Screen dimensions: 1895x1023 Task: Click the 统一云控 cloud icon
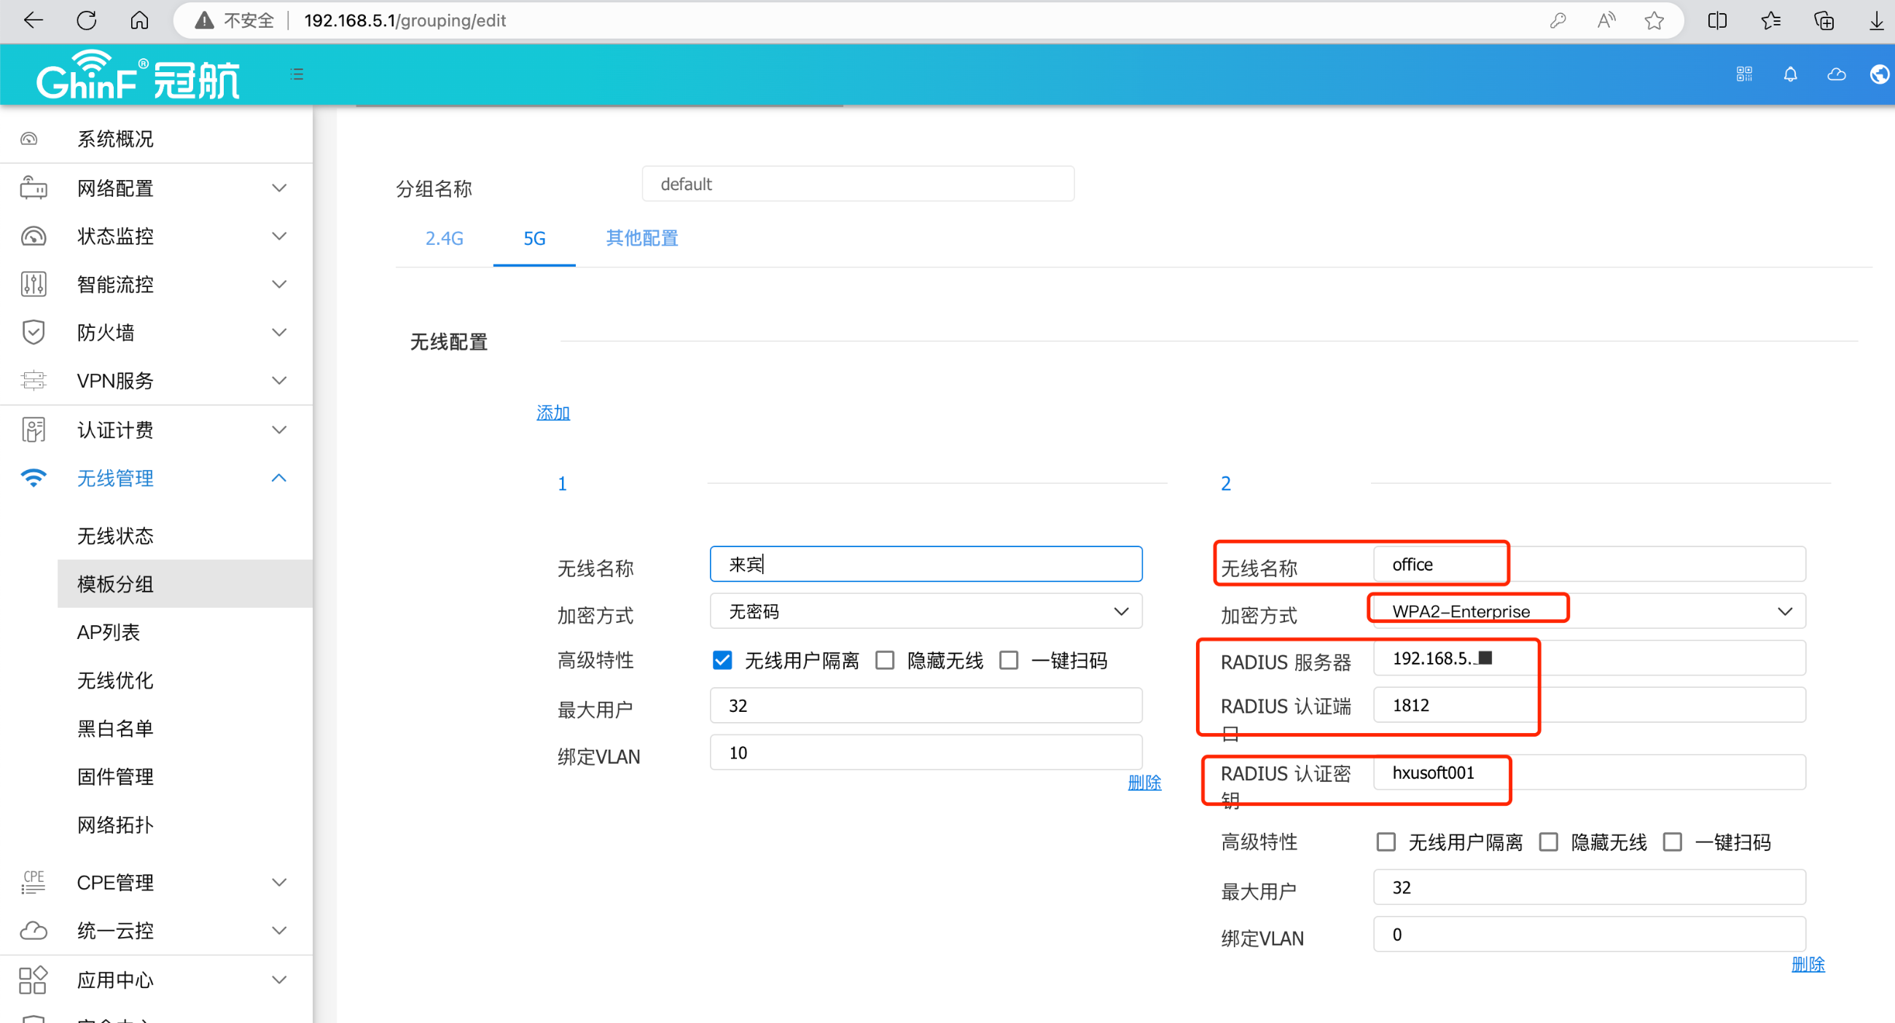(33, 930)
